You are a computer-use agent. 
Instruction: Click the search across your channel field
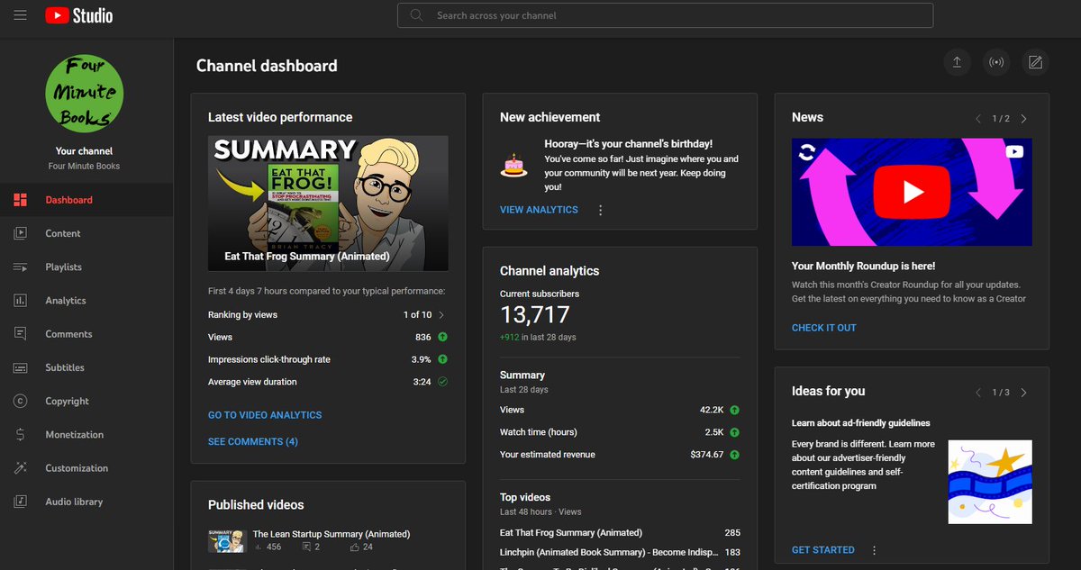(665, 15)
